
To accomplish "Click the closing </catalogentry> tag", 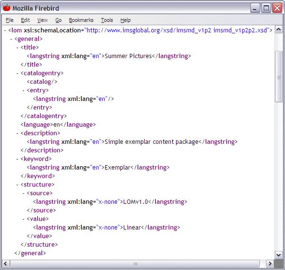I will [44, 116].
